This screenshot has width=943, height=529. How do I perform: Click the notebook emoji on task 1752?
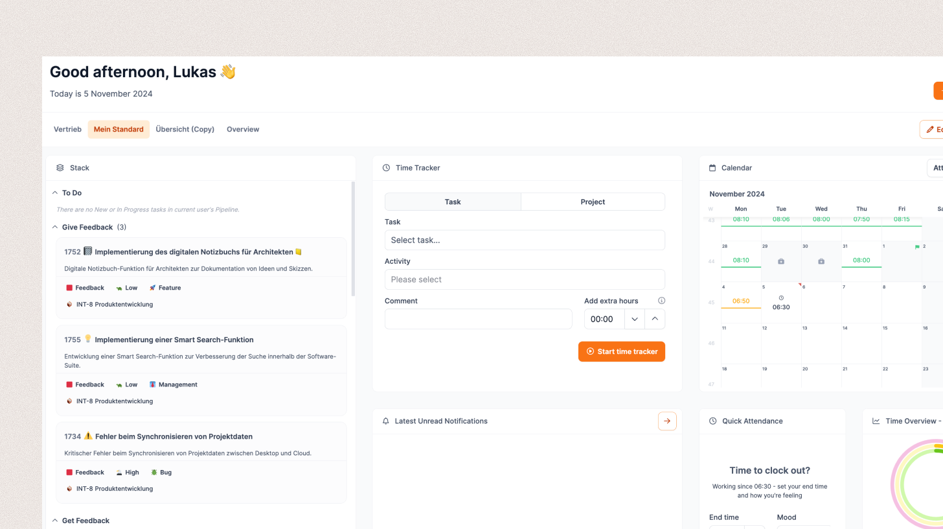[x=88, y=251]
